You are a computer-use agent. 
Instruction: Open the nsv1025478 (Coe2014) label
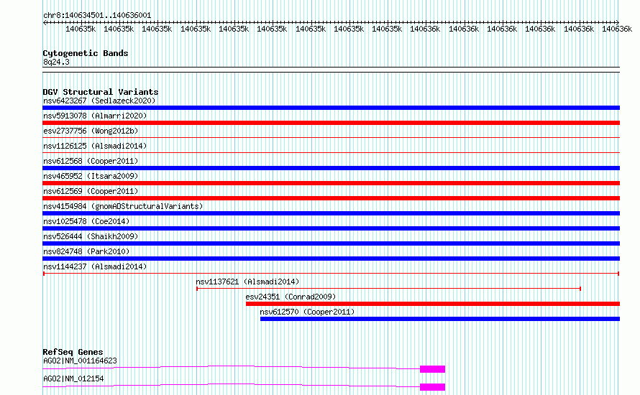coord(86,221)
